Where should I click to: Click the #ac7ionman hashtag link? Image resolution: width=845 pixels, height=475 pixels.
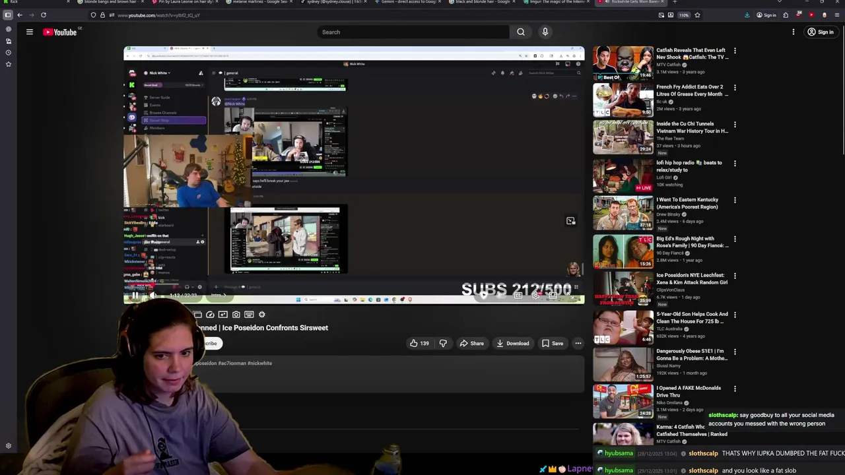click(x=232, y=363)
